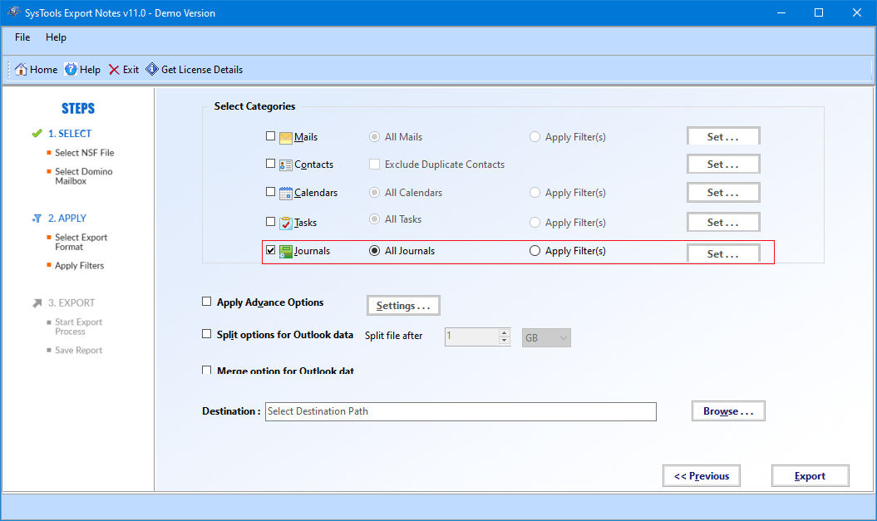Select the Save Report step
The width and height of the screenshot is (877, 521).
pos(78,351)
